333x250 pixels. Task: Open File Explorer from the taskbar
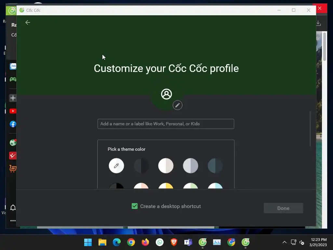coord(102,242)
